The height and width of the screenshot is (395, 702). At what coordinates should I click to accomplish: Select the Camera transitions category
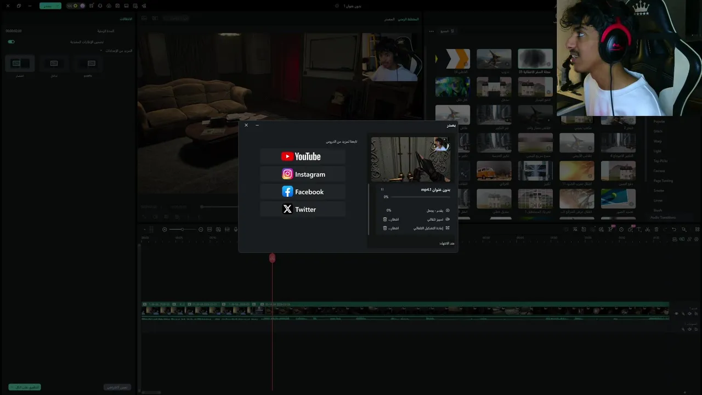[x=659, y=171]
